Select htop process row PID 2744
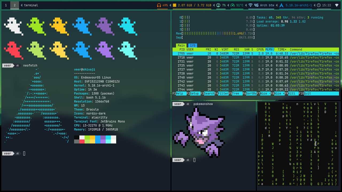 click(x=256, y=90)
